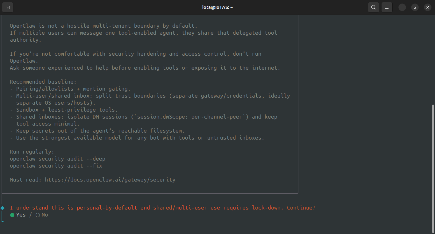This screenshot has height=234, width=435.
Task: Click the green filled marker beside Yes
Action: [12, 215]
